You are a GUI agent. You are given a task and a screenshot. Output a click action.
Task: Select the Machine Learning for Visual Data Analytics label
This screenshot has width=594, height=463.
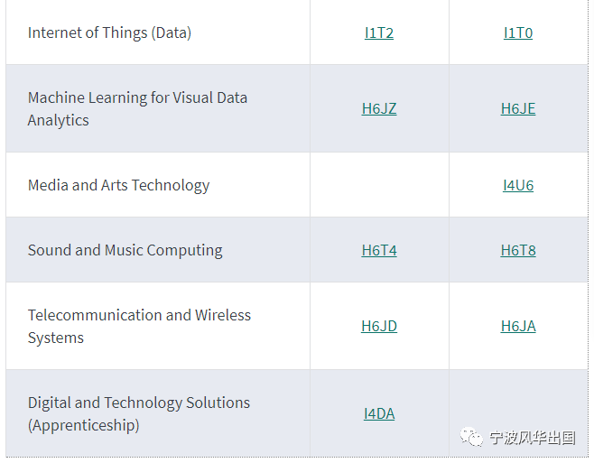point(137,109)
